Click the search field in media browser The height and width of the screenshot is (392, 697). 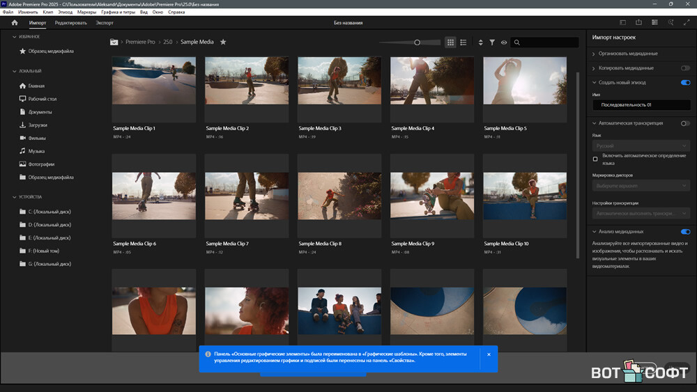[544, 42]
